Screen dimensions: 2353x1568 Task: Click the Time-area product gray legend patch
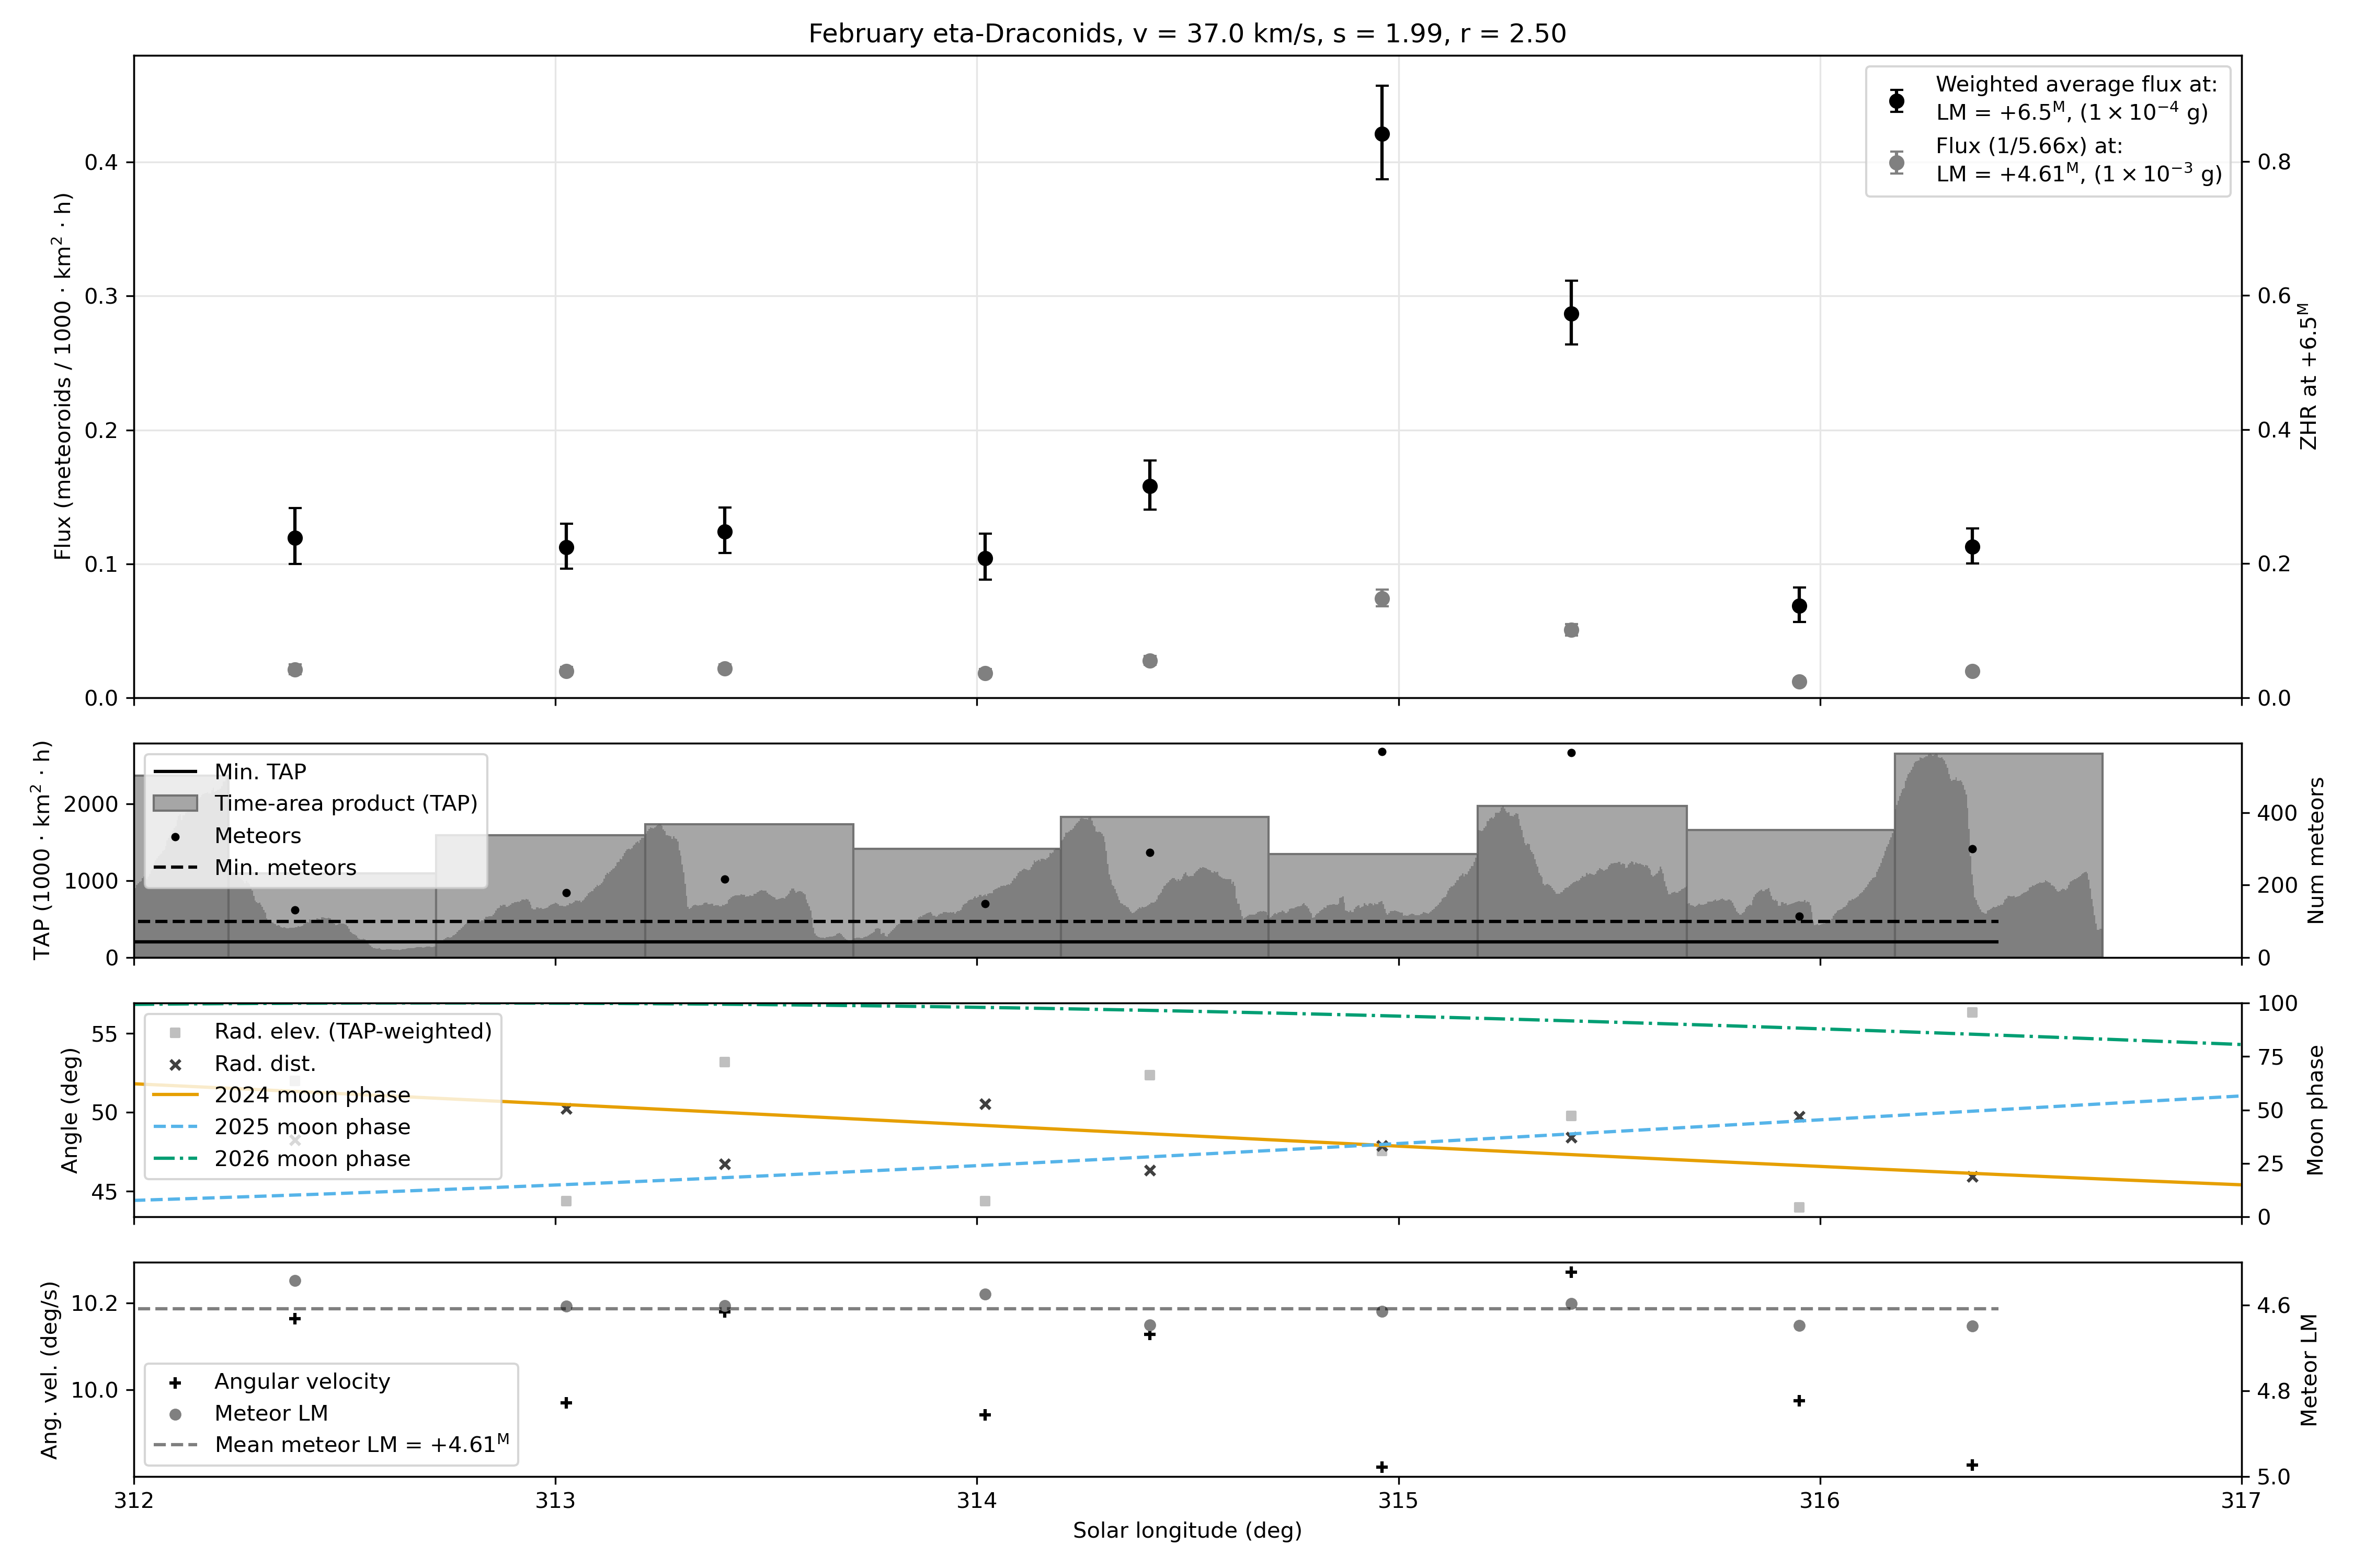coord(175,804)
